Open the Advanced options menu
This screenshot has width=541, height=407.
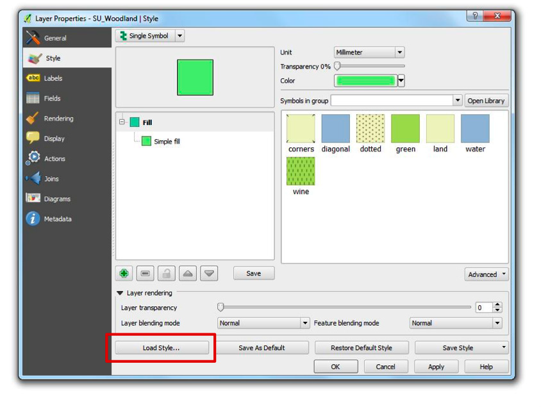coord(487,274)
